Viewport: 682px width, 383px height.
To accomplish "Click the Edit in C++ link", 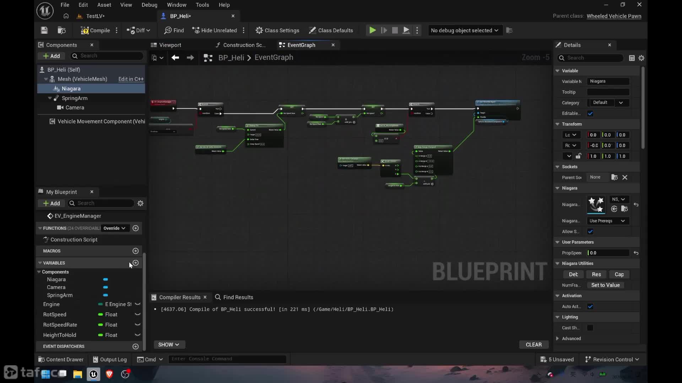I will pos(131,79).
